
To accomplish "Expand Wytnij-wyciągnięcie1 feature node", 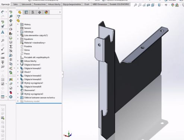I will [x=18, y=83].
